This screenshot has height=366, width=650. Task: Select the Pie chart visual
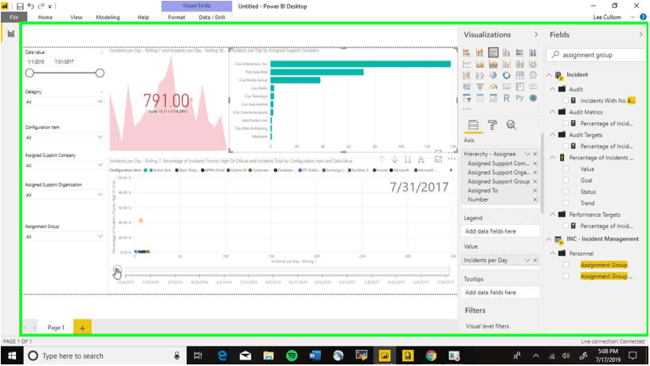pyautogui.click(x=493, y=75)
